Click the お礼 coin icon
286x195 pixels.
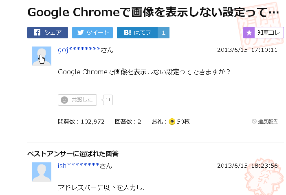[x=172, y=122]
